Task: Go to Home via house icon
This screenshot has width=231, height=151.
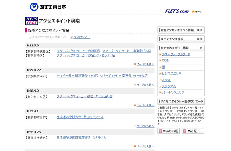Action: [x=193, y=11]
